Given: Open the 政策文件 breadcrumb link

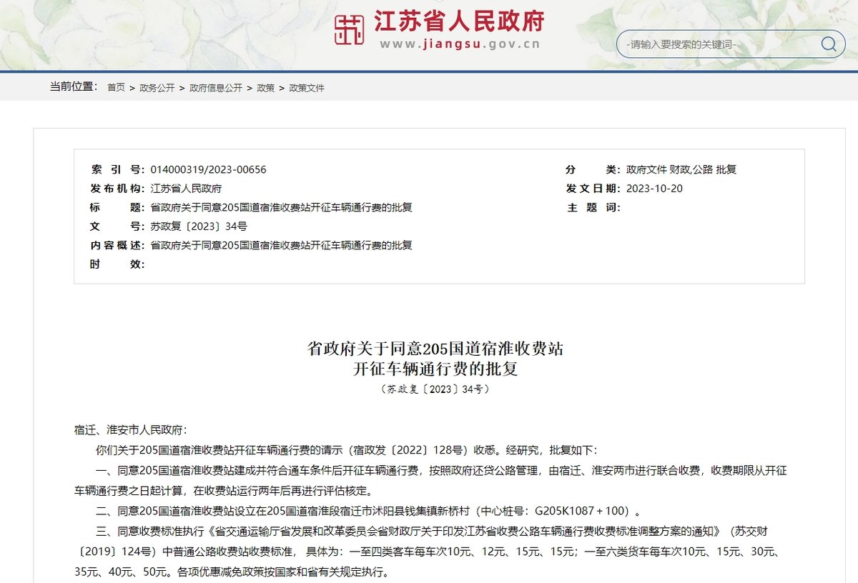Looking at the screenshot, I should pyautogui.click(x=307, y=88).
